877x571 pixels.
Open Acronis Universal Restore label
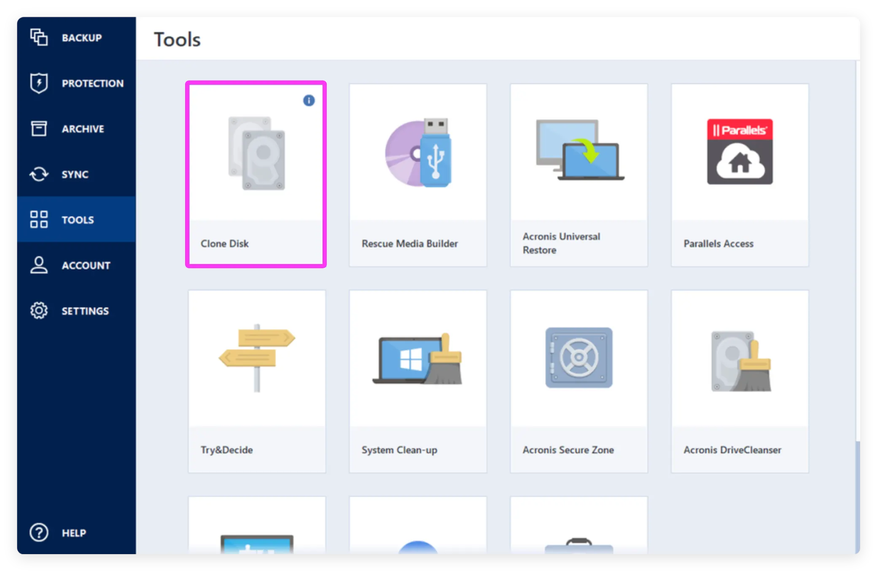tap(561, 243)
